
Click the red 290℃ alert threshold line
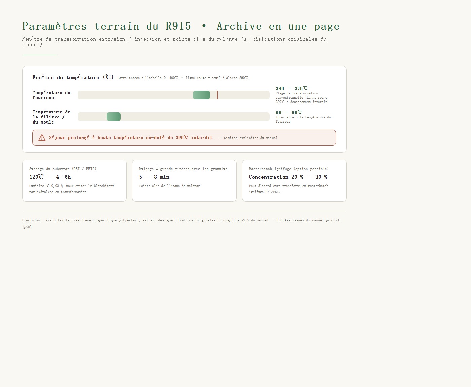pyautogui.click(x=217, y=95)
